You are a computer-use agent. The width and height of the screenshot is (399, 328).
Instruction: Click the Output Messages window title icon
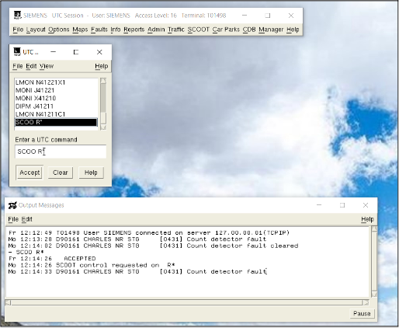[12, 205]
